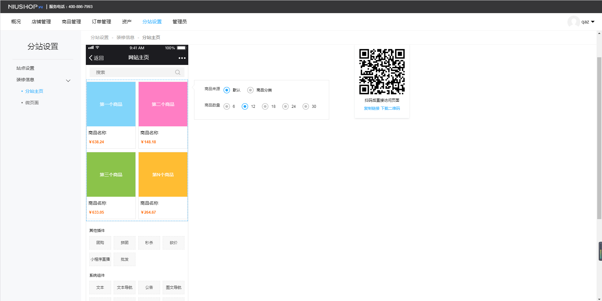Open the 分站设置 menu tab
The height and width of the screenshot is (301, 602).
[152, 22]
